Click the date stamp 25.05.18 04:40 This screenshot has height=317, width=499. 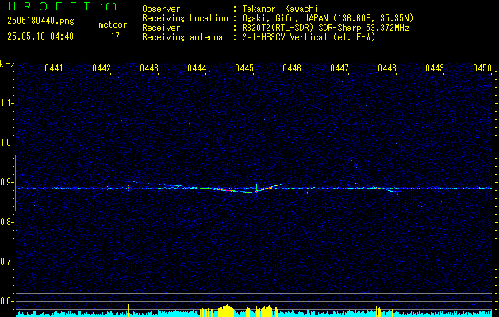pyautogui.click(x=40, y=36)
